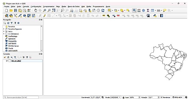This screenshot has width=189, height=99.
Task: Click the Lupa magnifier percentage field
Action: [134, 97]
